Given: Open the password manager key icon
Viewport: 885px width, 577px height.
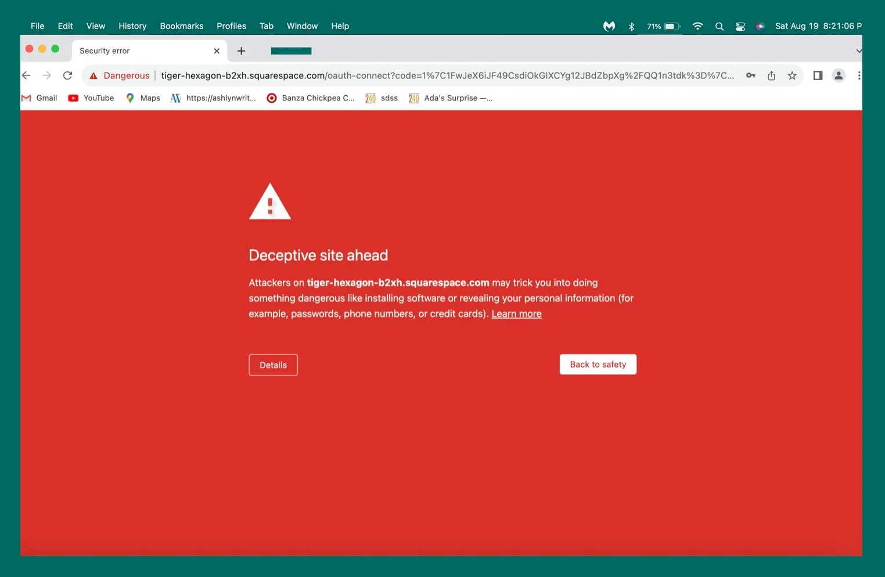Looking at the screenshot, I should click(x=750, y=75).
